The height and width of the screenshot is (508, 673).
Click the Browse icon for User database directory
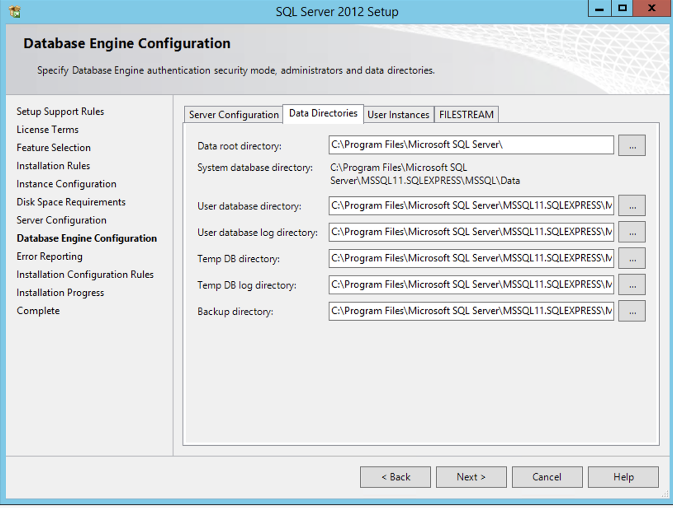(632, 205)
